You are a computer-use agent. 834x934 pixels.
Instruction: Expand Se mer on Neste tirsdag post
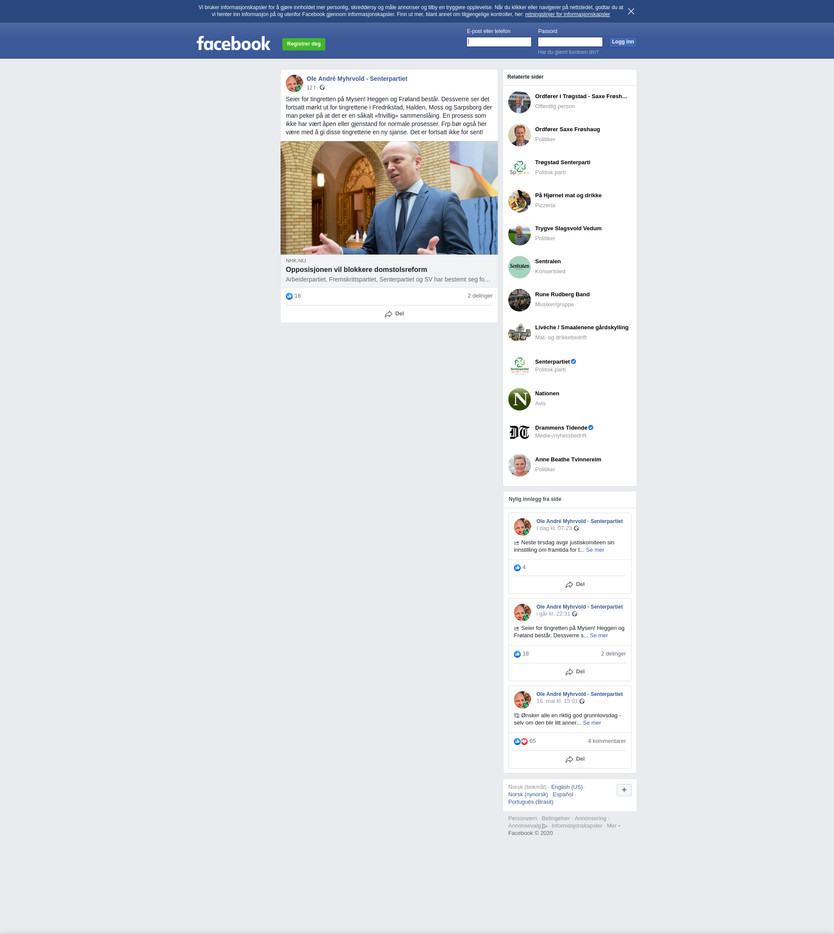pos(595,550)
